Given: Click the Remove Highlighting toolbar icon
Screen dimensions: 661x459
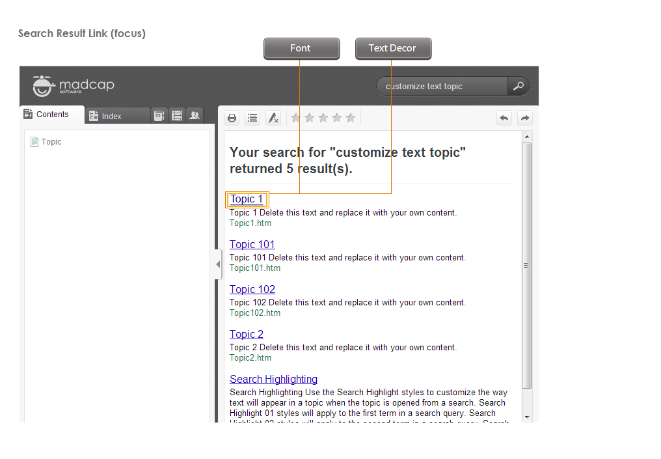Looking at the screenshot, I should pyautogui.click(x=273, y=118).
